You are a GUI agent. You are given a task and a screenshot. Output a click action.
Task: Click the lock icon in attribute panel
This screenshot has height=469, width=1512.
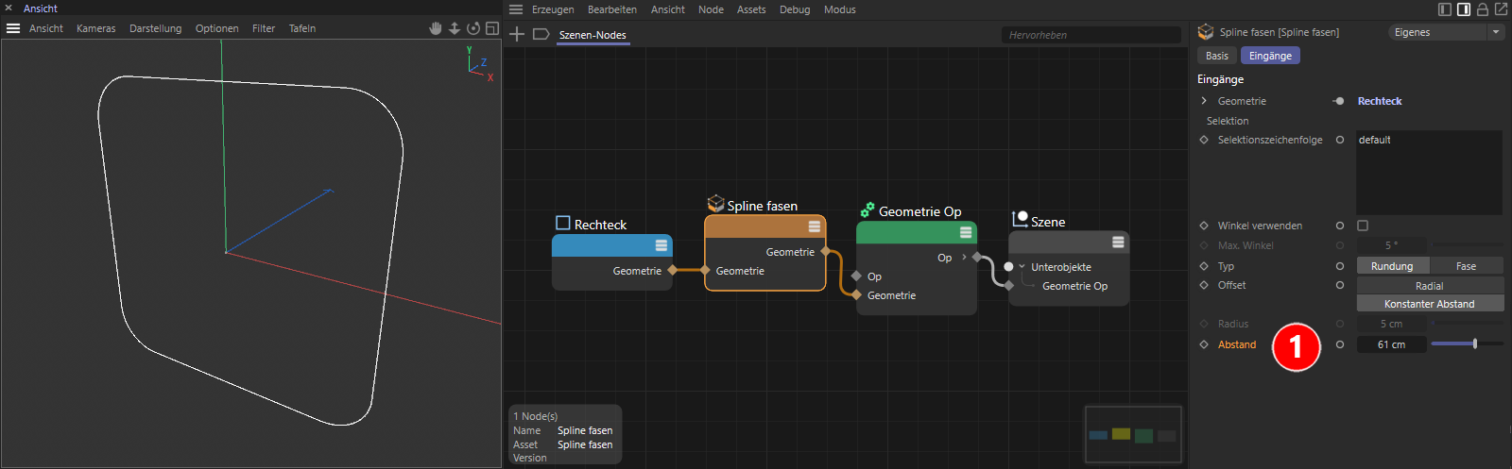tap(1483, 9)
